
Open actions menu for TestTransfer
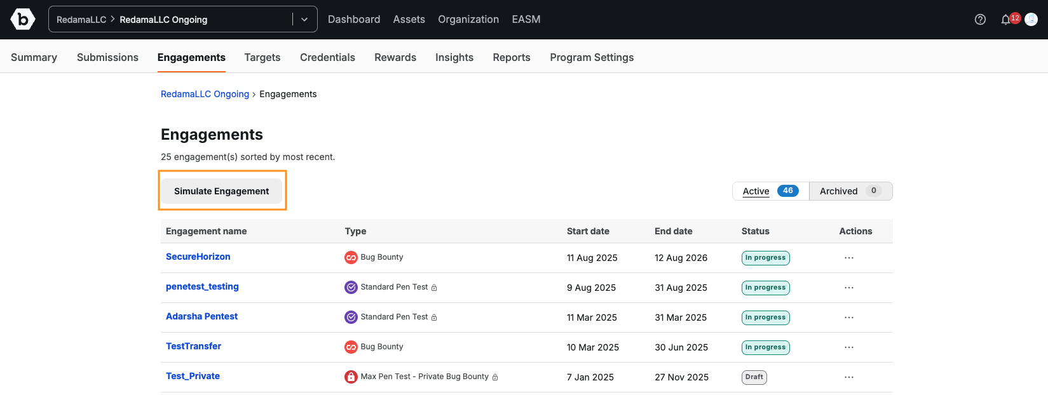pos(849,347)
